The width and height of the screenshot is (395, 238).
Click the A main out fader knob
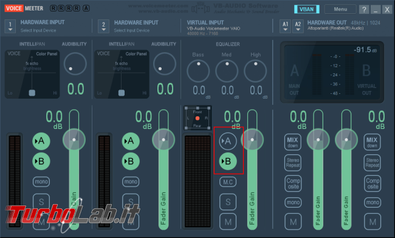click(318, 139)
